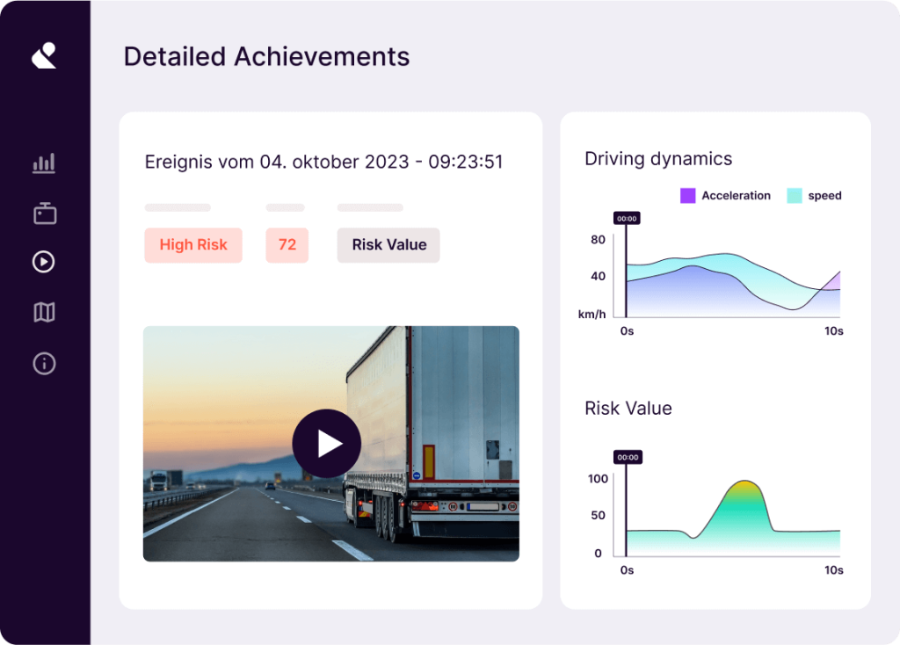Click the Acceleration legend label

tap(736, 196)
